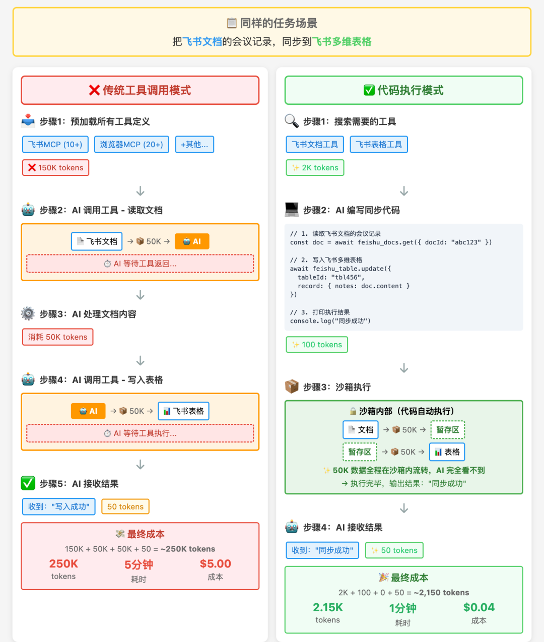Click the money bag icon on 最终成本 panel
Viewport: 544px width, 642px height.
click(x=120, y=534)
